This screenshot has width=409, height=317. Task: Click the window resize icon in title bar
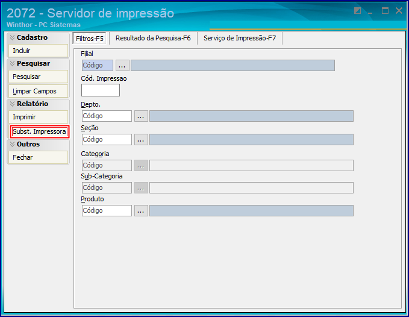click(357, 11)
